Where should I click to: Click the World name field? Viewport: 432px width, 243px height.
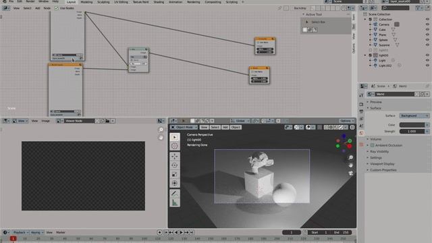(x=394, y=94)
